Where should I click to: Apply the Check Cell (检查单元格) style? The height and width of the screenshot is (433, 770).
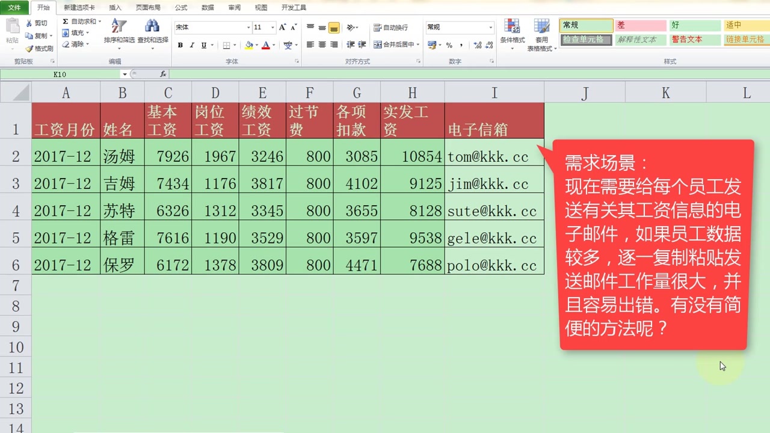[587, 40]
